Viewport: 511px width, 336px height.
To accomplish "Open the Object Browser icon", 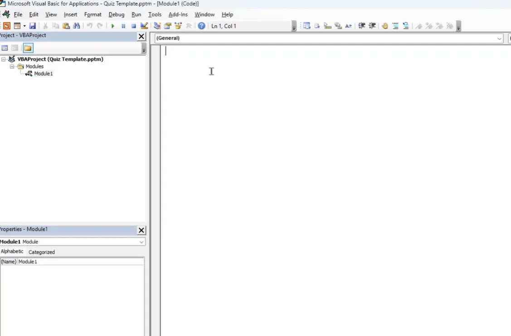I will (178, 26).
